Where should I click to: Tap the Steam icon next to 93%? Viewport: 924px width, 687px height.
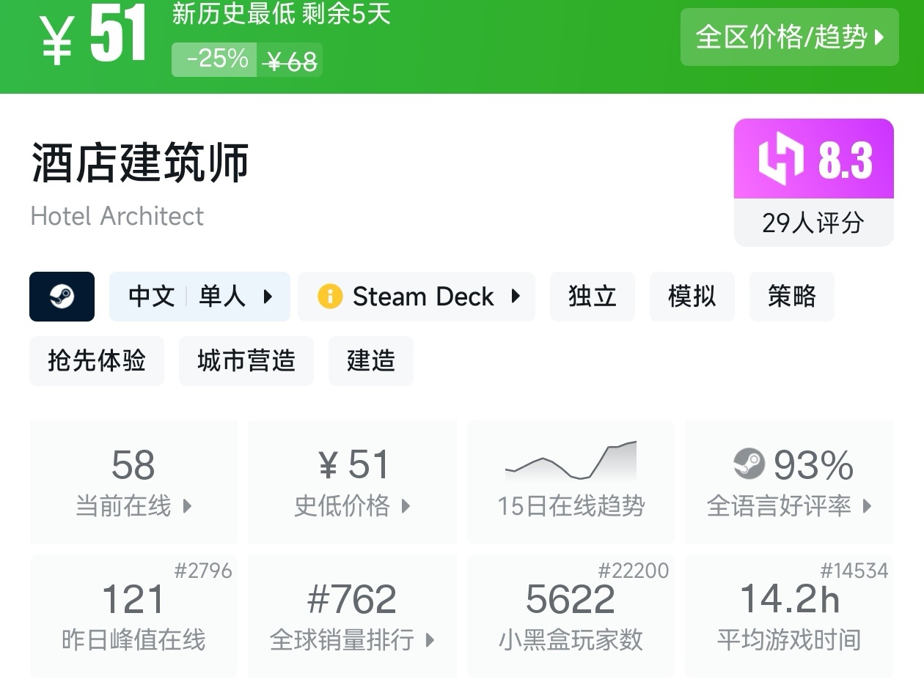click(749, 464)
